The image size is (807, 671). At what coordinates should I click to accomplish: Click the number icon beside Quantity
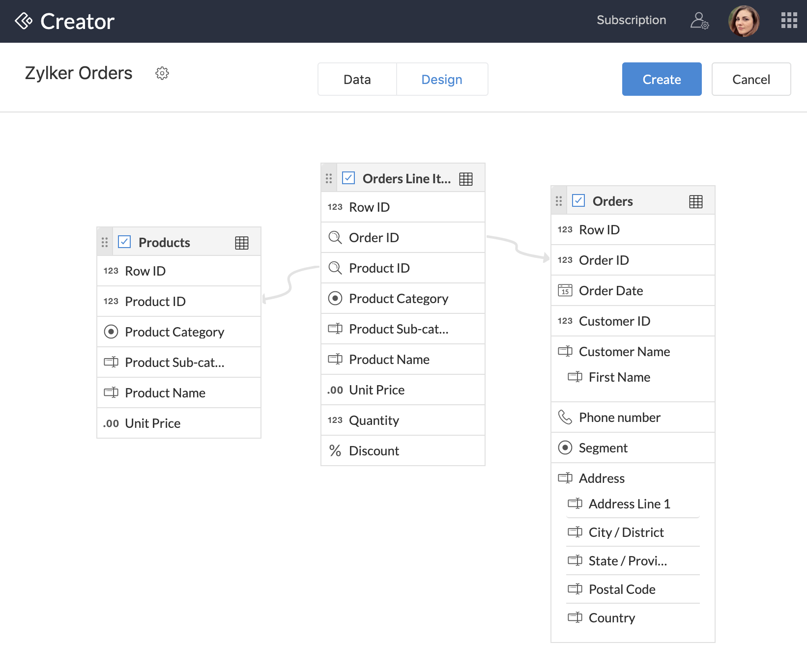(335, 420)
